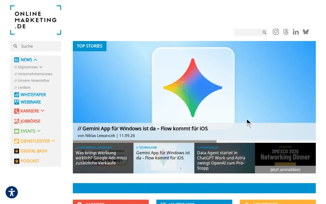The height and width of the screenshot is (204, 326).
Task: Focus the sidebar Suche search field
Action: coord(36,46)
